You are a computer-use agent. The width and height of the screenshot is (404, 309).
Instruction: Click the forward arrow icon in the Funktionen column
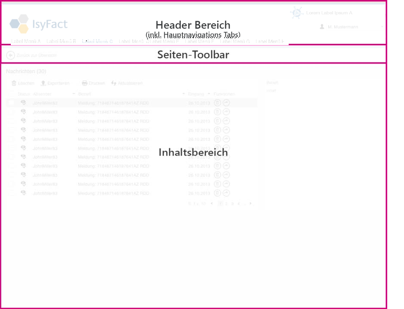[227, 103]
